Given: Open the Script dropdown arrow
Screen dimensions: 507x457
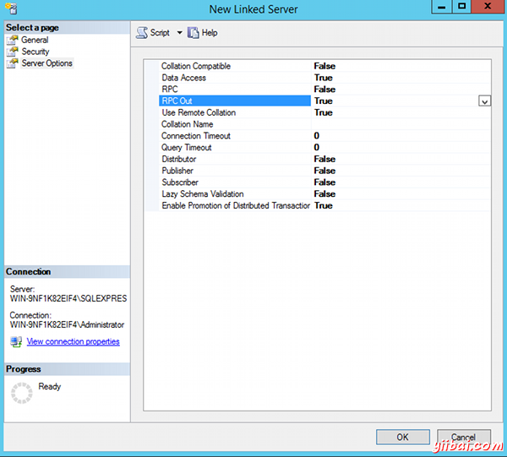Looking at the screenshot, I should 179,33.
